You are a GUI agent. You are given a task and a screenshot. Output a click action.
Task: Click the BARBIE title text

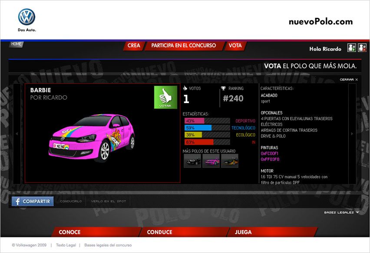(x=40, y=90)
